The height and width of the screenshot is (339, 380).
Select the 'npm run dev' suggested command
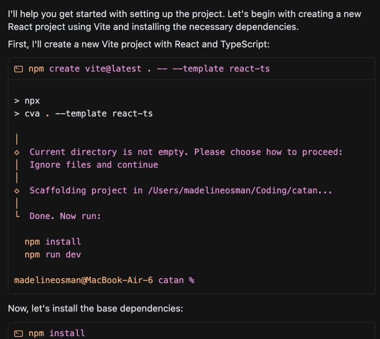[x=52, y=254]
